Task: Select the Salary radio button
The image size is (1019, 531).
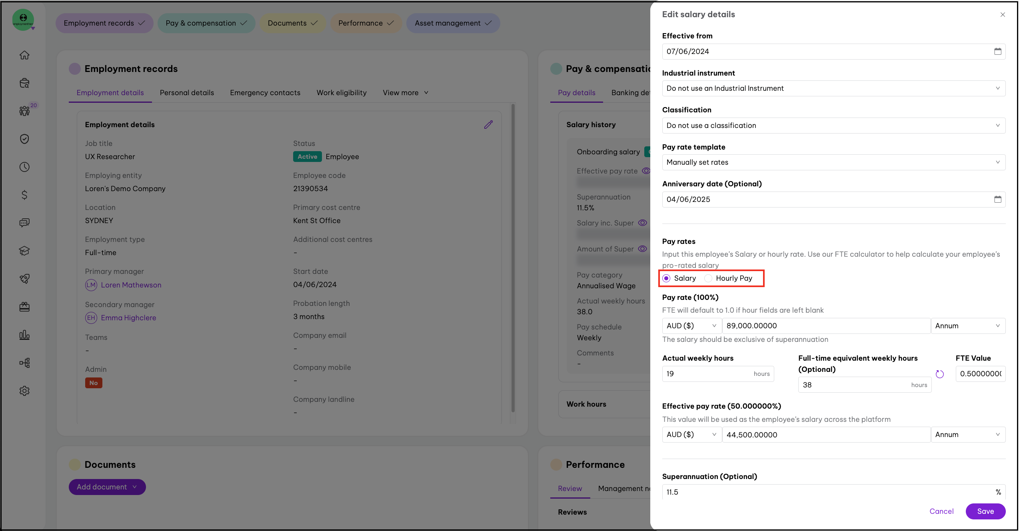Action: click(666, 278)
